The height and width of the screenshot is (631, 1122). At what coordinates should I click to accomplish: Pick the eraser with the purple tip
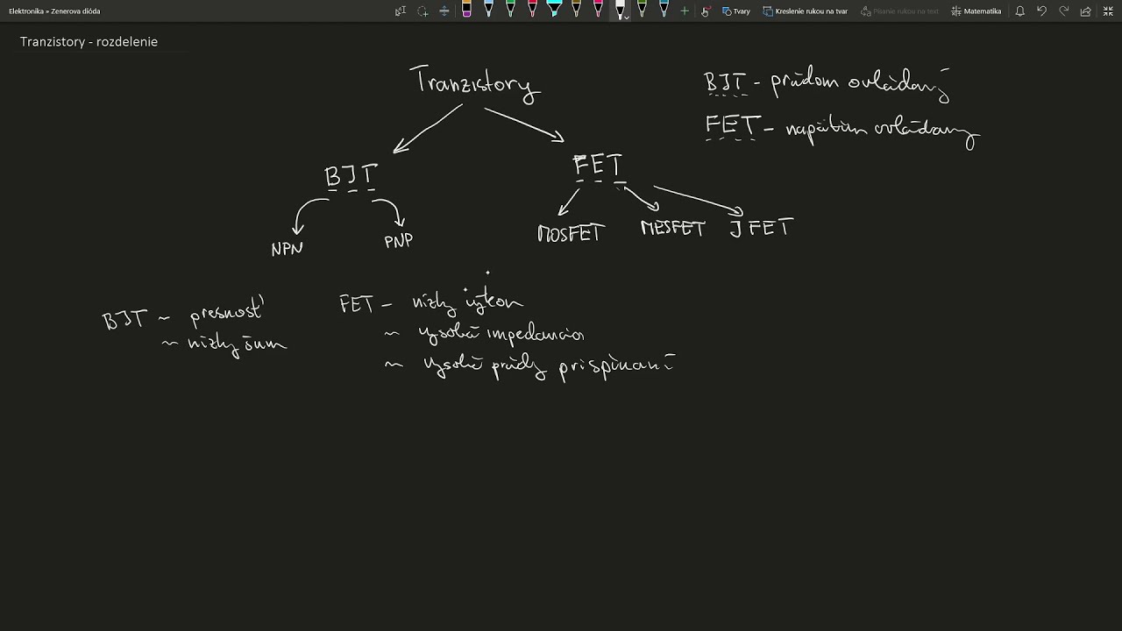(466, 11)
